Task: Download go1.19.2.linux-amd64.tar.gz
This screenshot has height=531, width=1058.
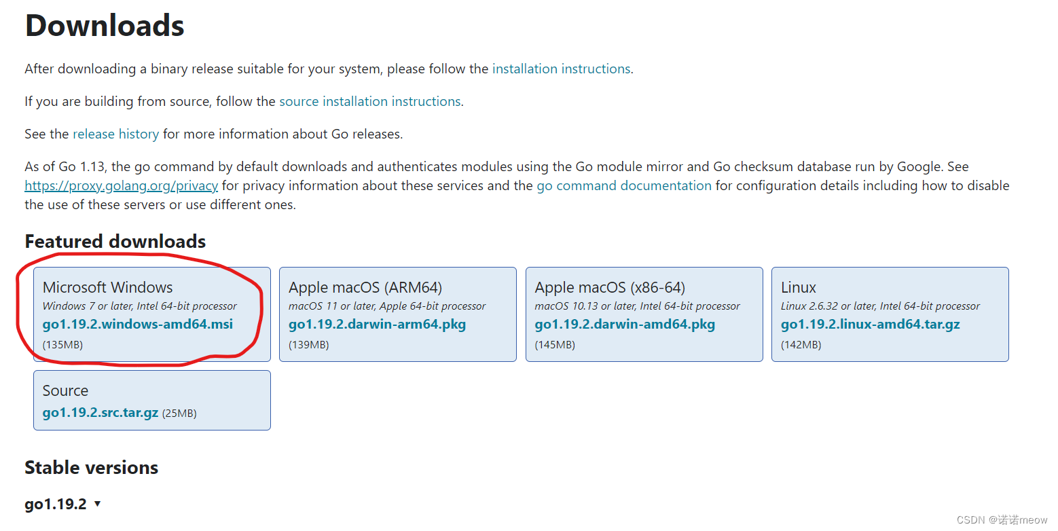Action: pyautogui.click(x=871, y=324)
